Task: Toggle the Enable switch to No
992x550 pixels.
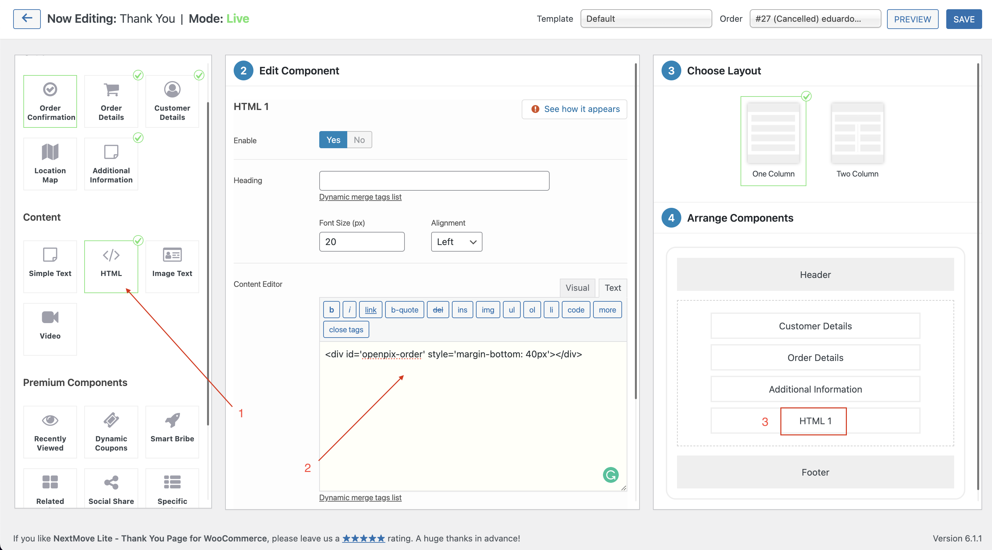Action: pos(359,140)
